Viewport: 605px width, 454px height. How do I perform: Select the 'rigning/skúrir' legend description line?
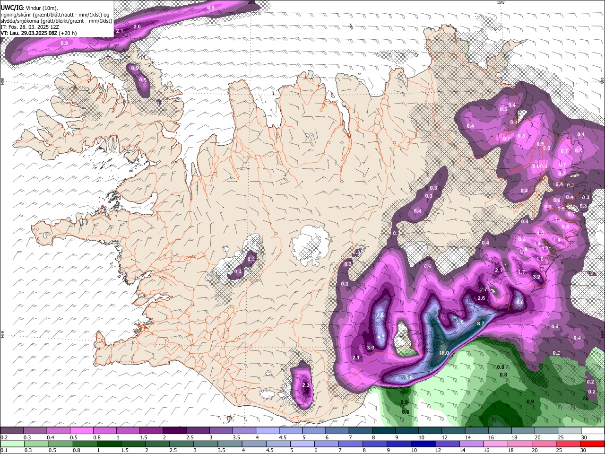tap(56, 15)
